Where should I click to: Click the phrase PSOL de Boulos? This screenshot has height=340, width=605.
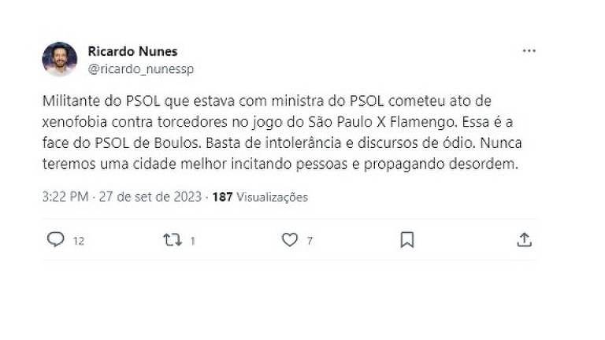147,143
